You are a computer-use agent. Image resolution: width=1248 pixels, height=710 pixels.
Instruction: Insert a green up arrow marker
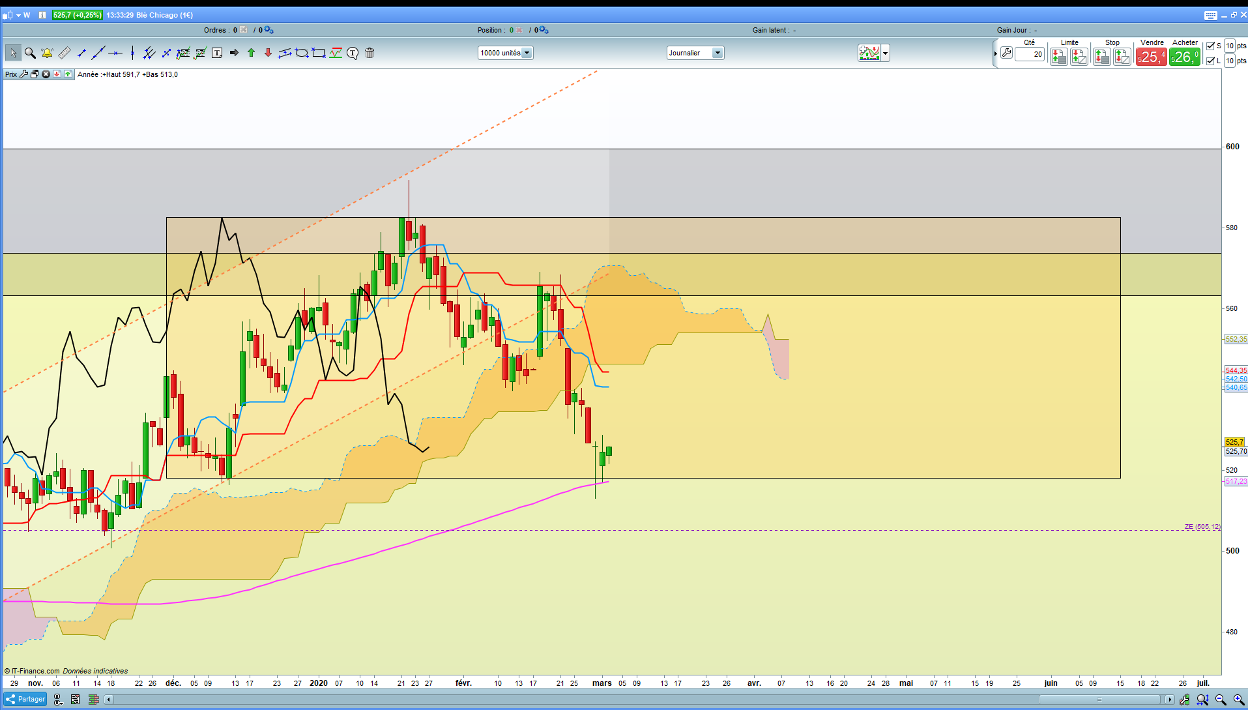pos(251,53)
